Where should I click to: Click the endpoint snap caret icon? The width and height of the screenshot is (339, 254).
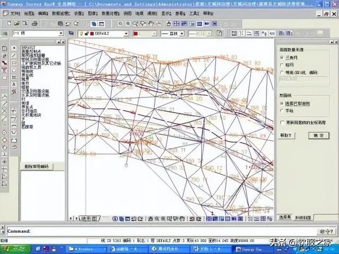pyautogui.click(x=4, y=96)
